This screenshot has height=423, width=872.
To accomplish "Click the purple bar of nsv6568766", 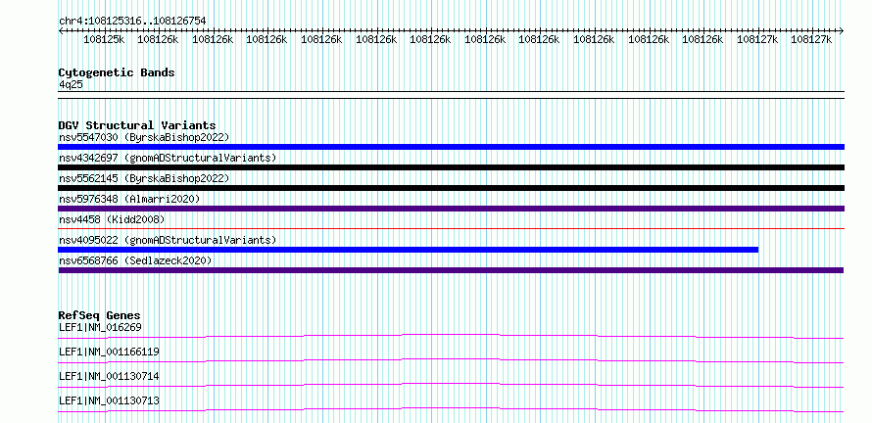I will (451, 270).
